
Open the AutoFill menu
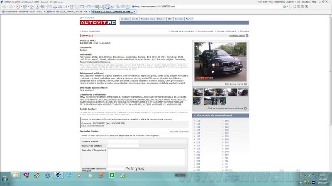(x=290, y=2)
